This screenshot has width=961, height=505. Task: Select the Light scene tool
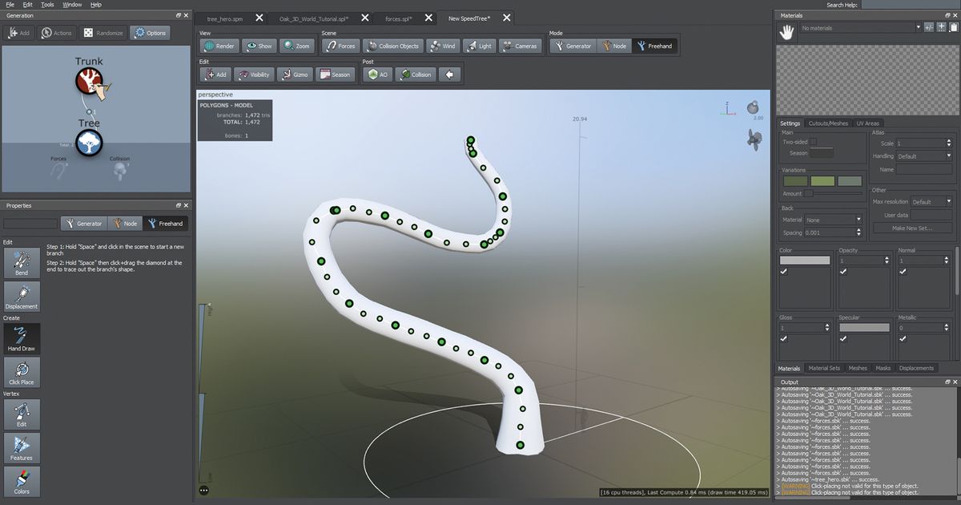click(478, 46)
